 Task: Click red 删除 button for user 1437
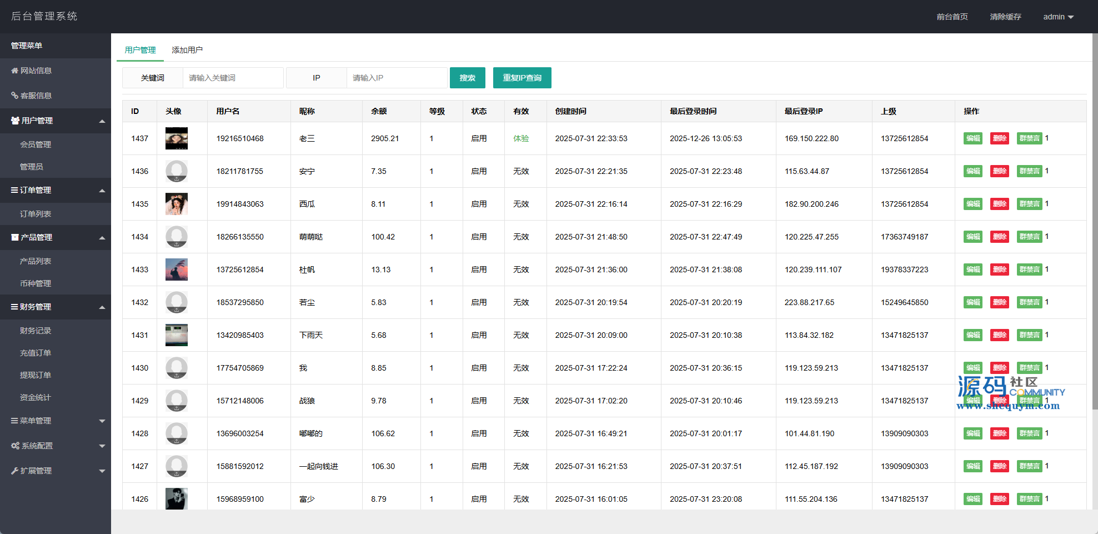(x=1000, y=138)
